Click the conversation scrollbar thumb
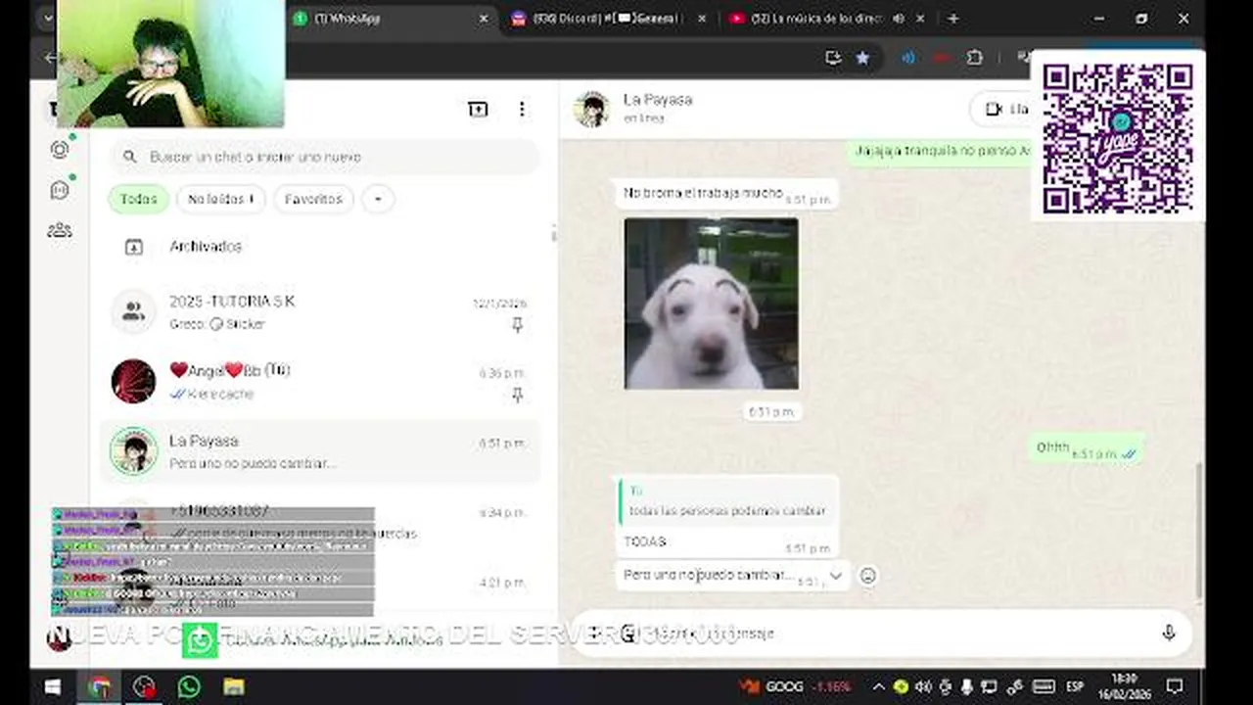 click(1200, 529)
